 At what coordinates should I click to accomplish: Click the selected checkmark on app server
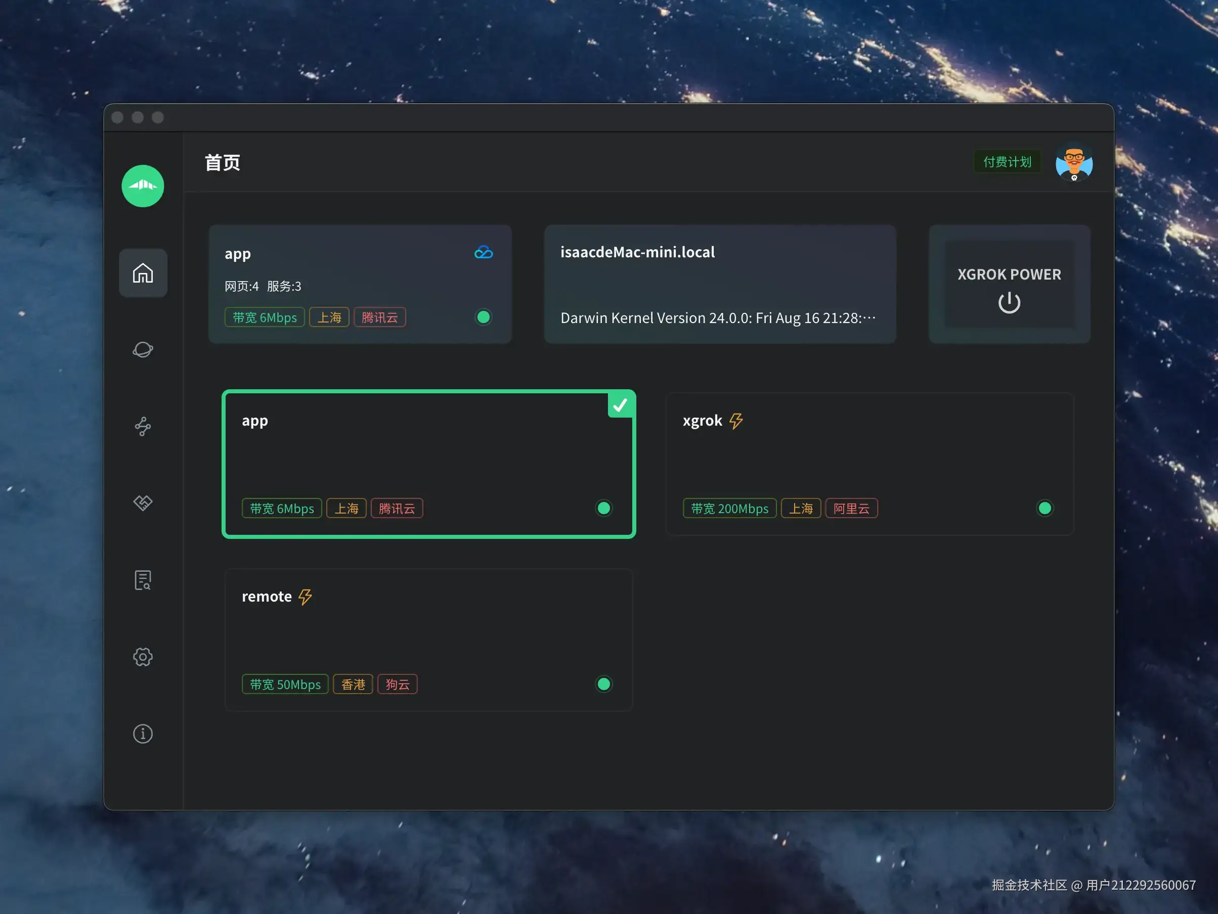[x=621, y=405]
